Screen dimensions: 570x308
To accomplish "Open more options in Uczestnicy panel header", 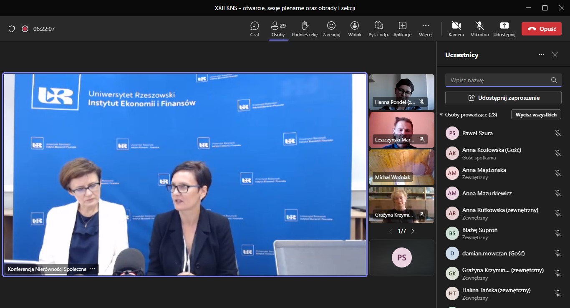I will pyautogui.click(x=542, y=55).
